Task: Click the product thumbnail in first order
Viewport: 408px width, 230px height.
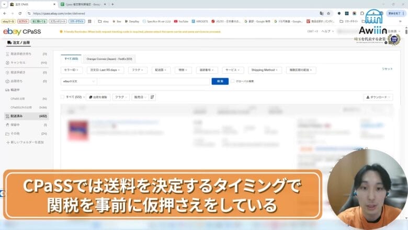Action: point(78,130)
